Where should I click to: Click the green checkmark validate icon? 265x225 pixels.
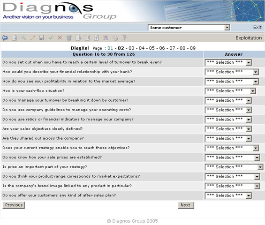click(x=51, y=37)
